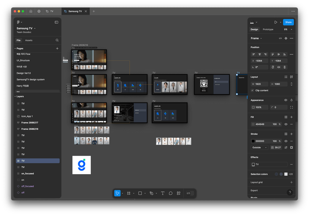Remove the stroke with minus
This screenshot has width=309, height=215.
click(x=292, y=141)
